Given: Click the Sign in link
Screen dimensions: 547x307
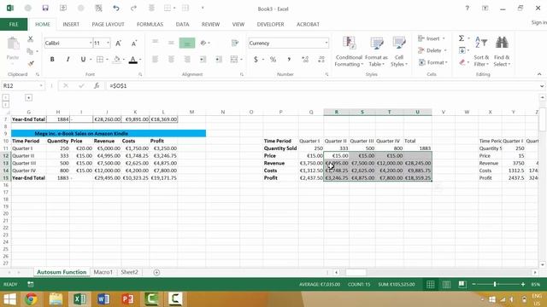Looking at the screenshot, I should (538, 22).
